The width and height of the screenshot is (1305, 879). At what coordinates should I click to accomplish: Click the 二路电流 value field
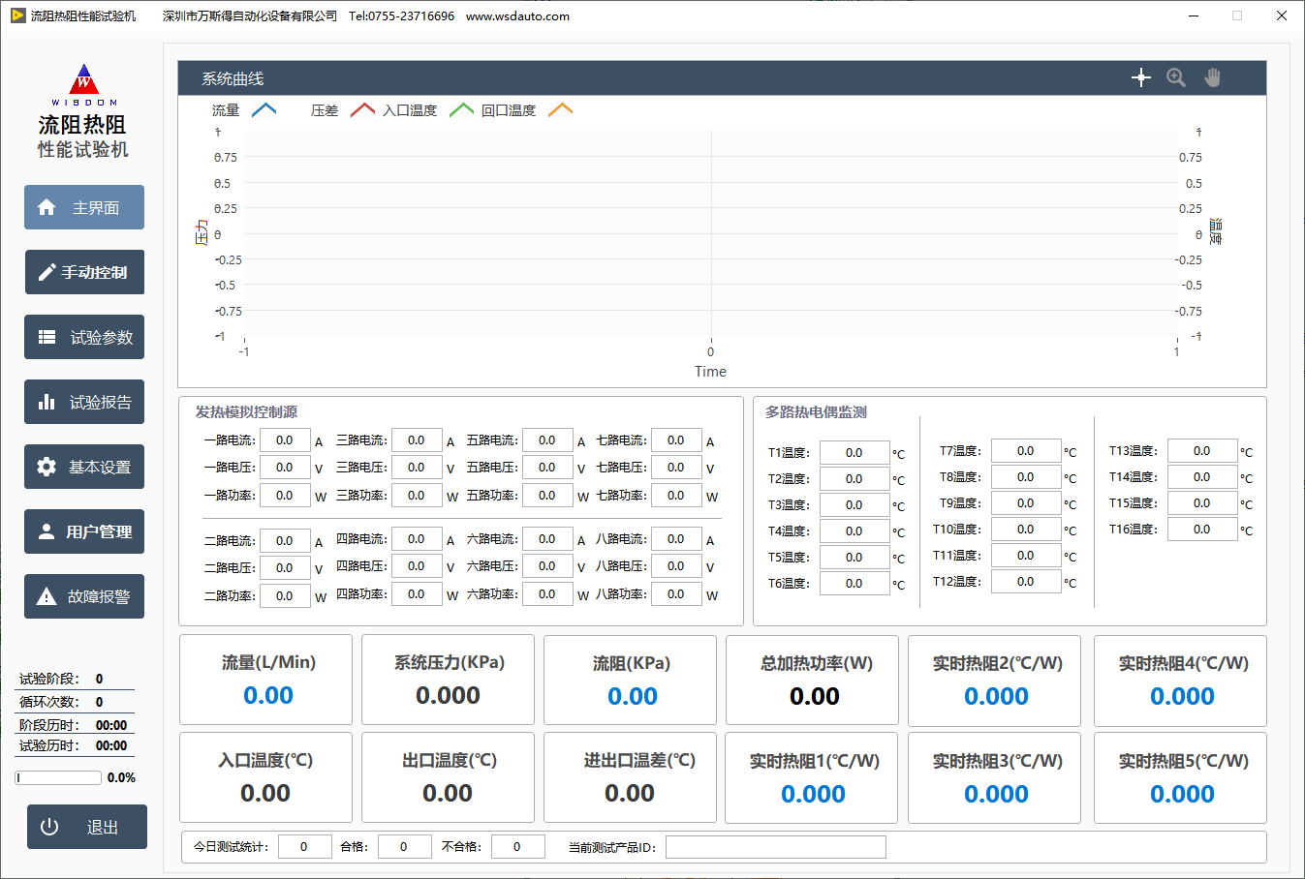coord(285,541)
